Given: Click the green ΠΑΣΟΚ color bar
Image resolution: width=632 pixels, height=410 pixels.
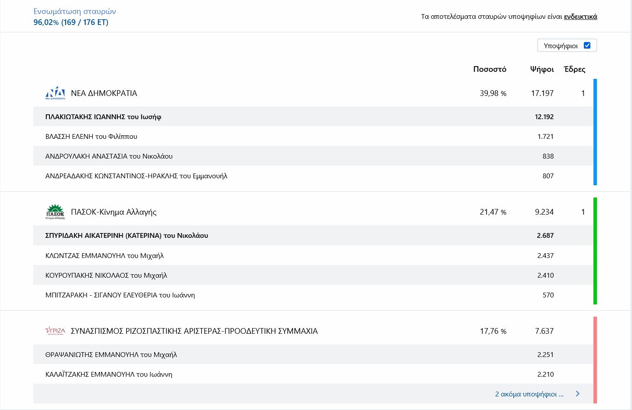Looking at the screenshot, I should click(x=595, y=251).
